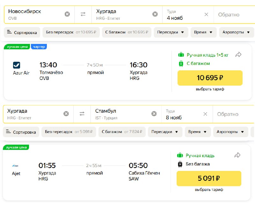Toggle Без пересадок filter от 10 695 ₽
This screenshot has height=204, width=255.
[71, 32]
